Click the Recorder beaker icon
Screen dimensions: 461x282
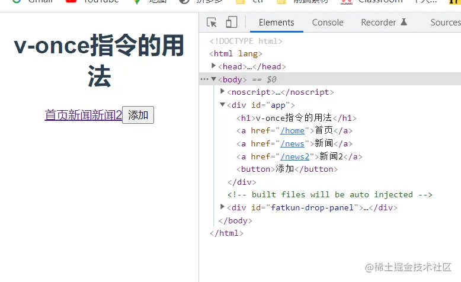404,22
